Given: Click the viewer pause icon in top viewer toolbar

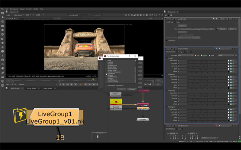Looking at the screenshot, I should [147, 15].
